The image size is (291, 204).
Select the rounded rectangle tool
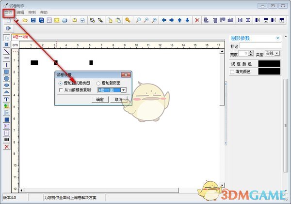[6, 78]
